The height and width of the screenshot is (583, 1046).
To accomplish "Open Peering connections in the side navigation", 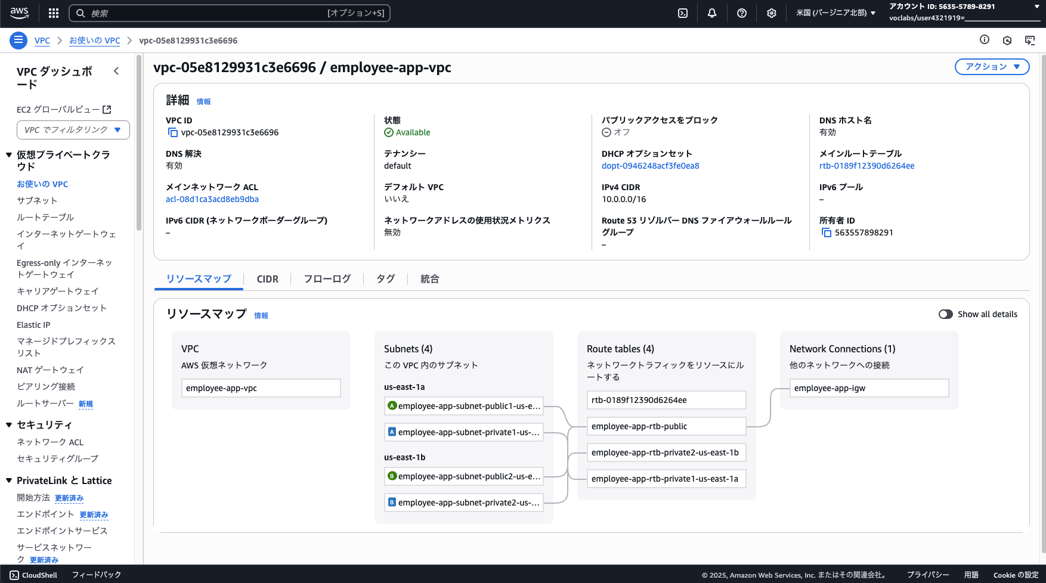I will coord(46,387).
